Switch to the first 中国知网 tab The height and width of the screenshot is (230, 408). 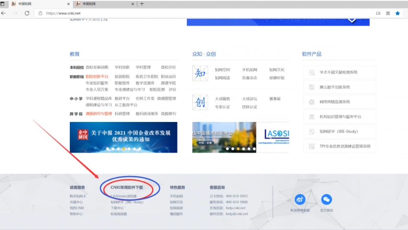pos(40,4)
